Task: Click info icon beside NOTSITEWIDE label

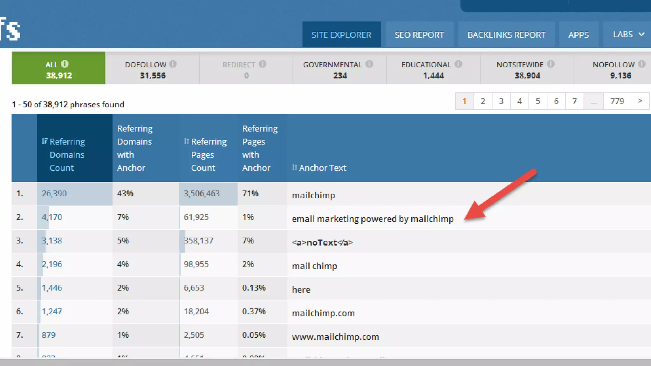Action: [x=551, y=64]
